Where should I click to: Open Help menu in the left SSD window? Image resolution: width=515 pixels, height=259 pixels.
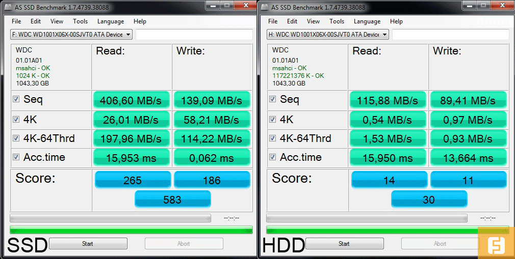pyautogui.click(x=140, y=21)
